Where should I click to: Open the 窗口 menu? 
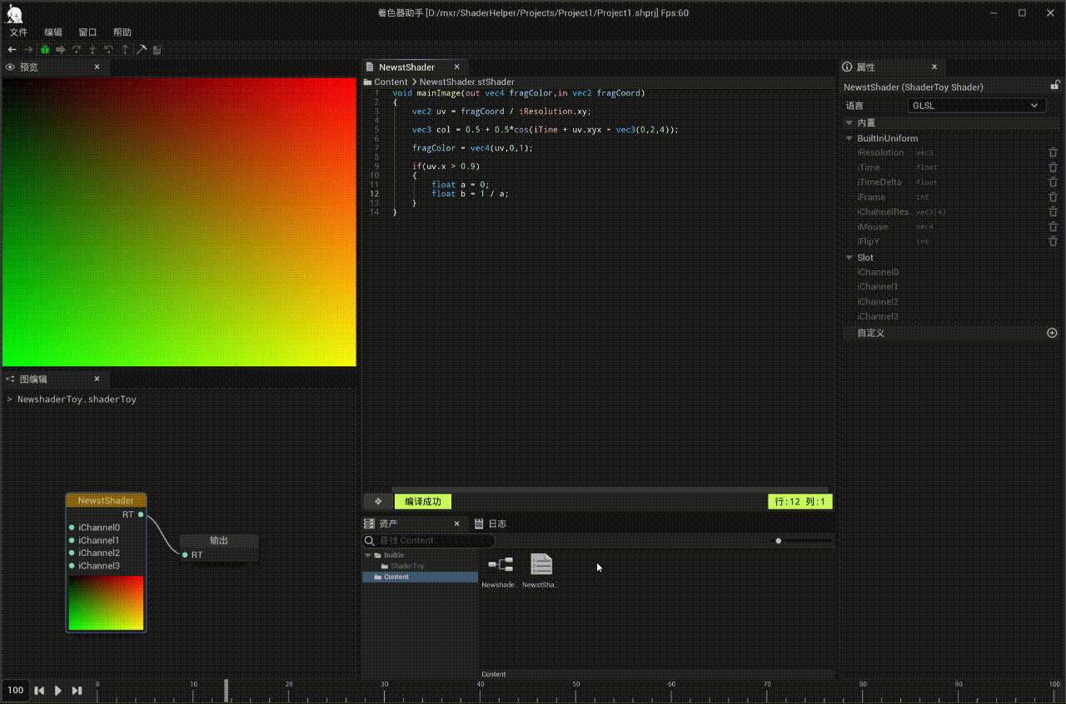pyautogui.click(x=87, y=32)
